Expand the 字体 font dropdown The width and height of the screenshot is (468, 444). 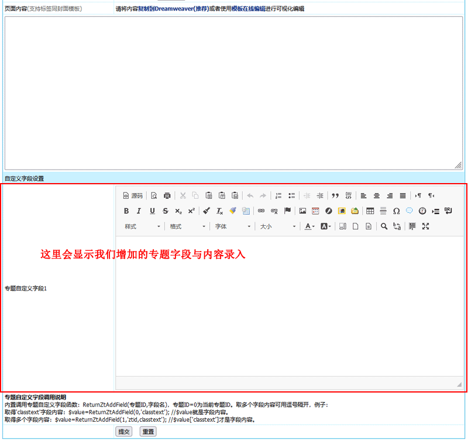232,226
